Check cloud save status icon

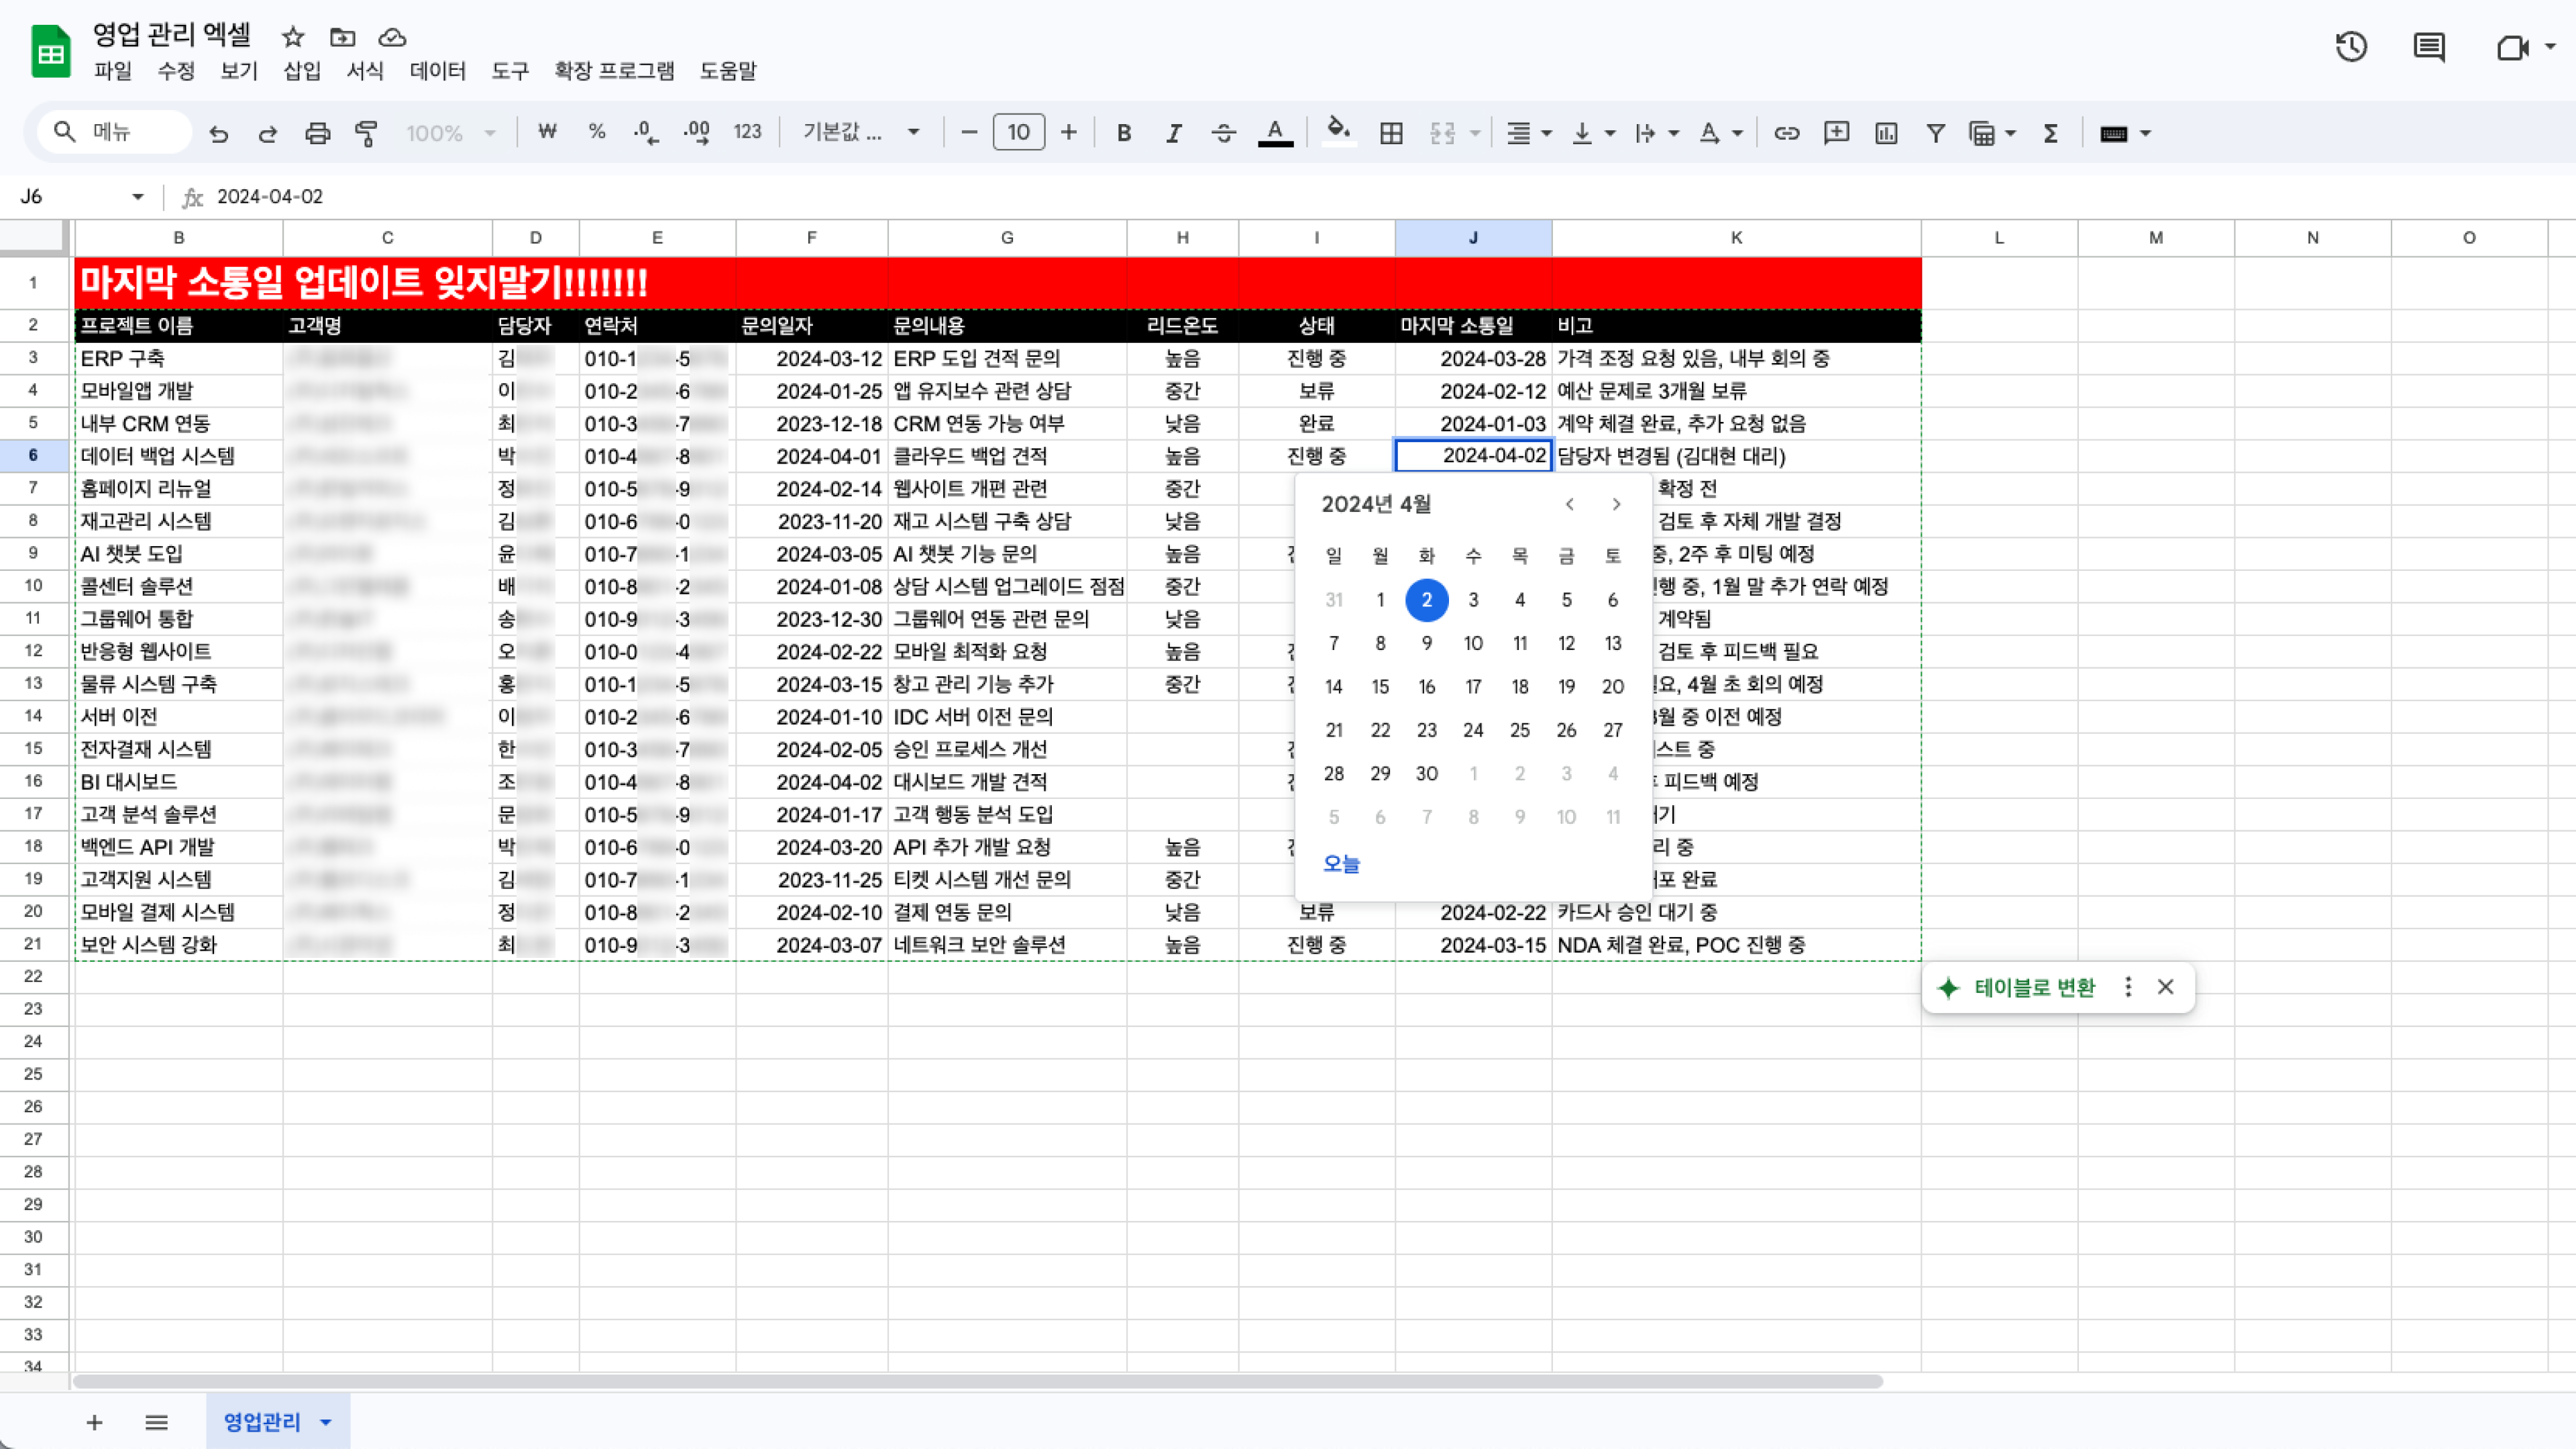tap(392, 37)
